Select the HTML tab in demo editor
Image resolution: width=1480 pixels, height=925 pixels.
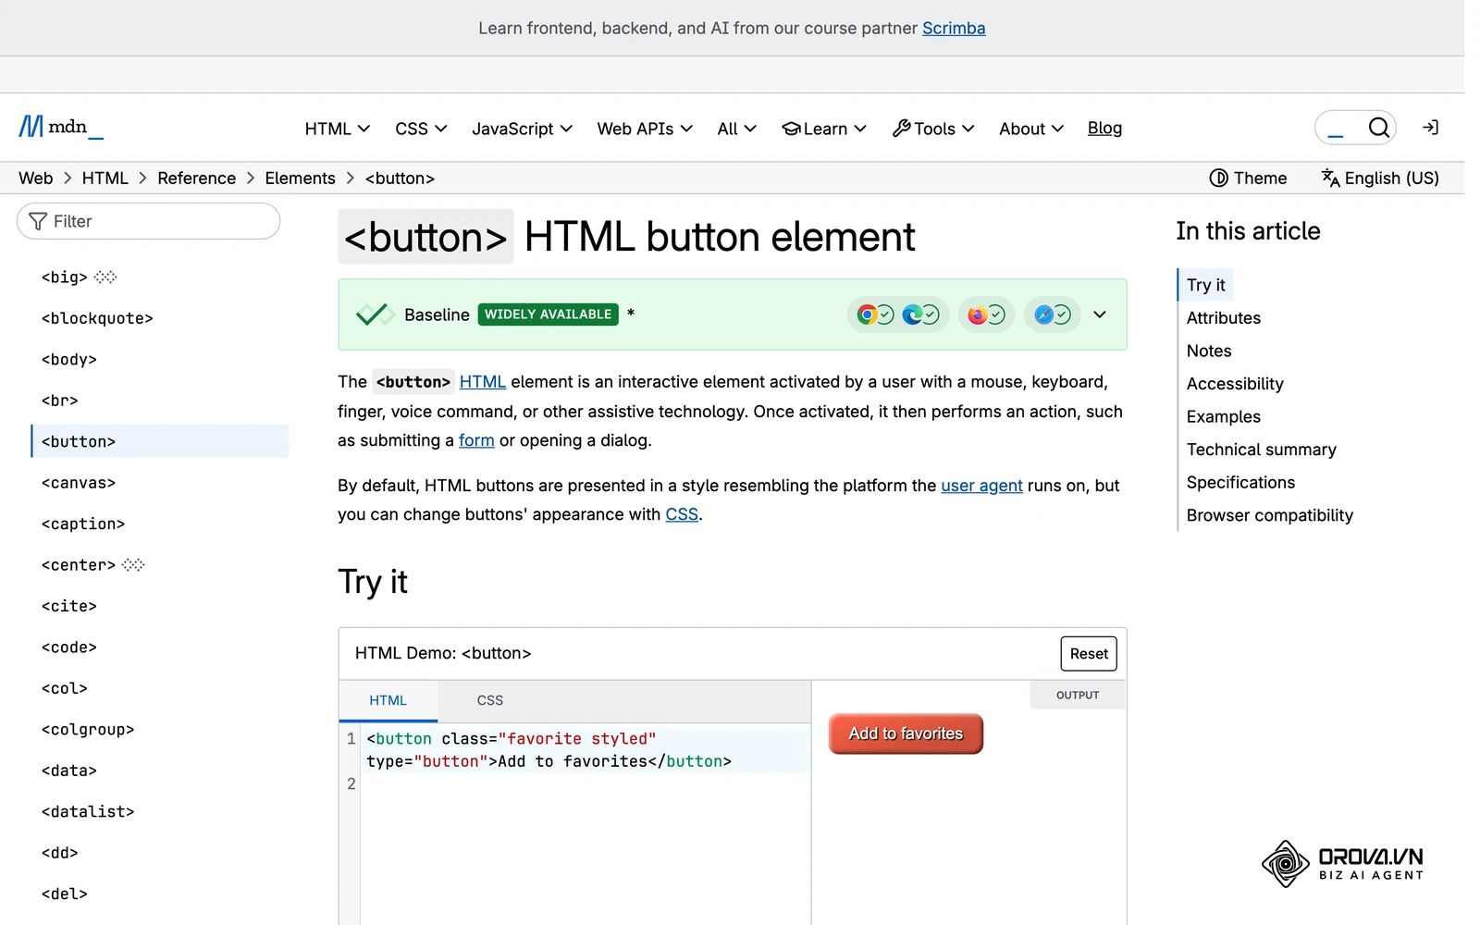pyautogui.click(x=388, y=700)
